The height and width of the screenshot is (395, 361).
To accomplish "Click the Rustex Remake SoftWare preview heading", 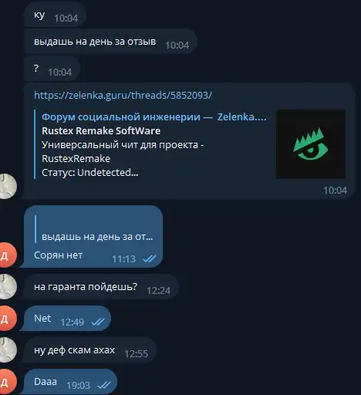I will [x=101, y=131].
